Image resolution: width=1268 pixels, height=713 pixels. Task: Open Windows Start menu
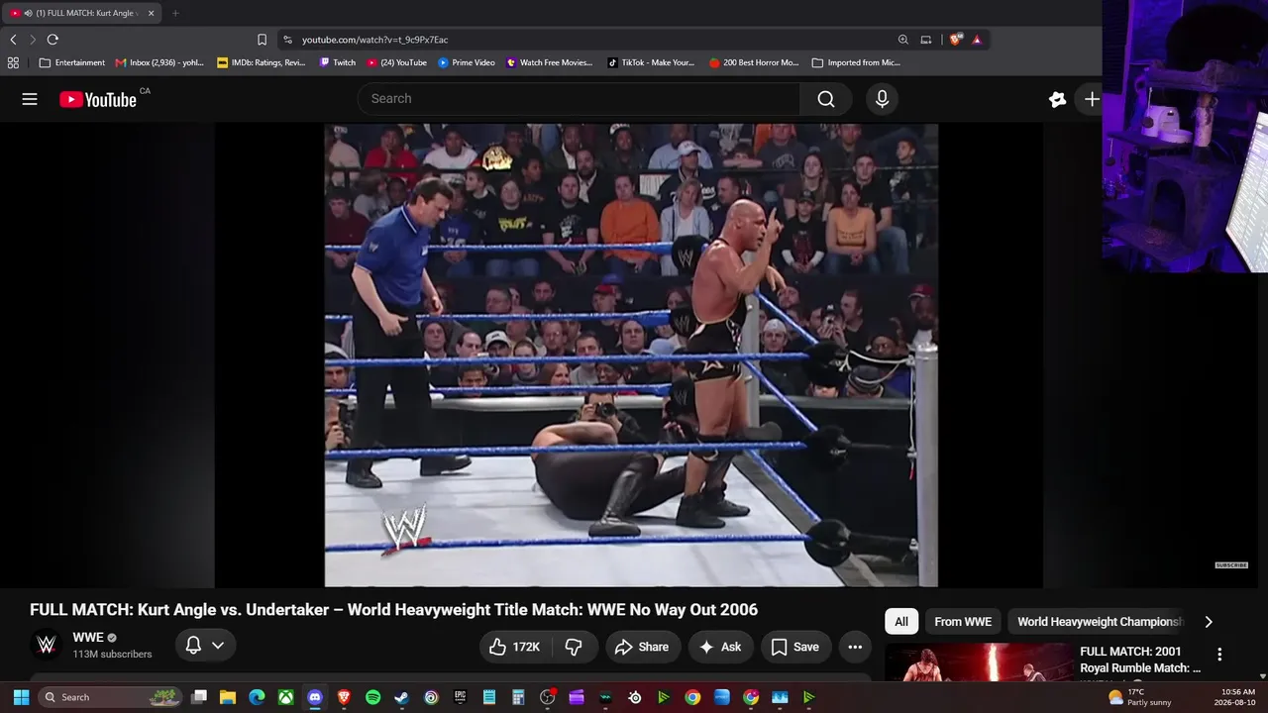pos(21,697)
